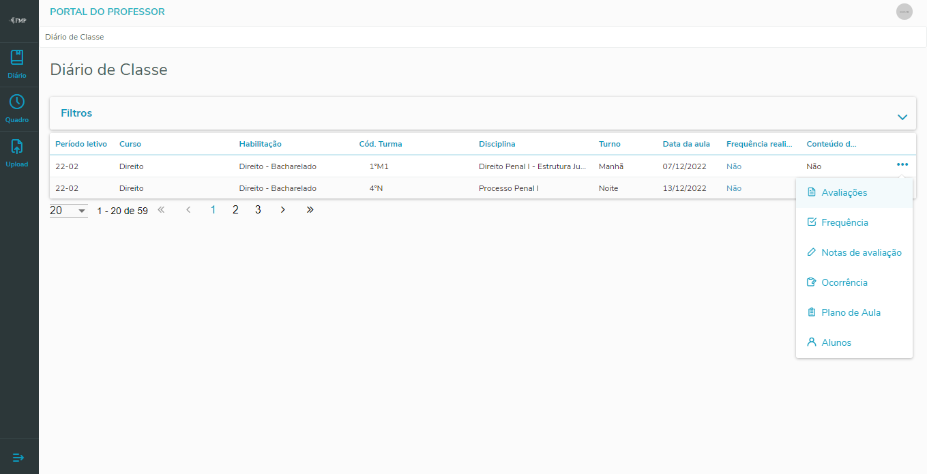927x474 pixels.
Task: Click the FMP logo in the sidebar
Action: 18,20
